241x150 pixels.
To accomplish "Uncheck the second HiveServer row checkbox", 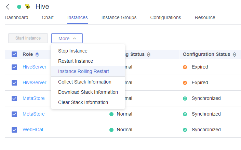I will (x=14, y=83).
